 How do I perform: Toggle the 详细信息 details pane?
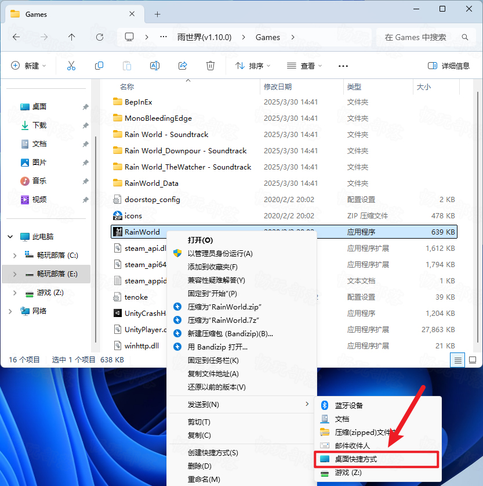(449, 66)
